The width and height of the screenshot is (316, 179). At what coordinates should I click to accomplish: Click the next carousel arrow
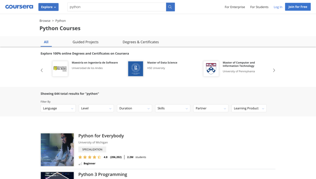[274, 70]
